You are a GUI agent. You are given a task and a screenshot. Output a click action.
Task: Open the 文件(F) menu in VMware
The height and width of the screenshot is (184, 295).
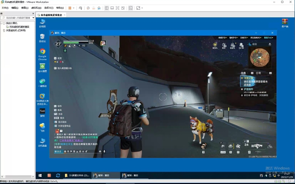[5, 8]
